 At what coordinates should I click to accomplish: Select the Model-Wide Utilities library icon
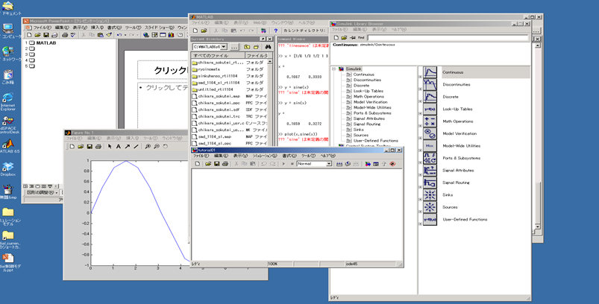pos(430,146)
